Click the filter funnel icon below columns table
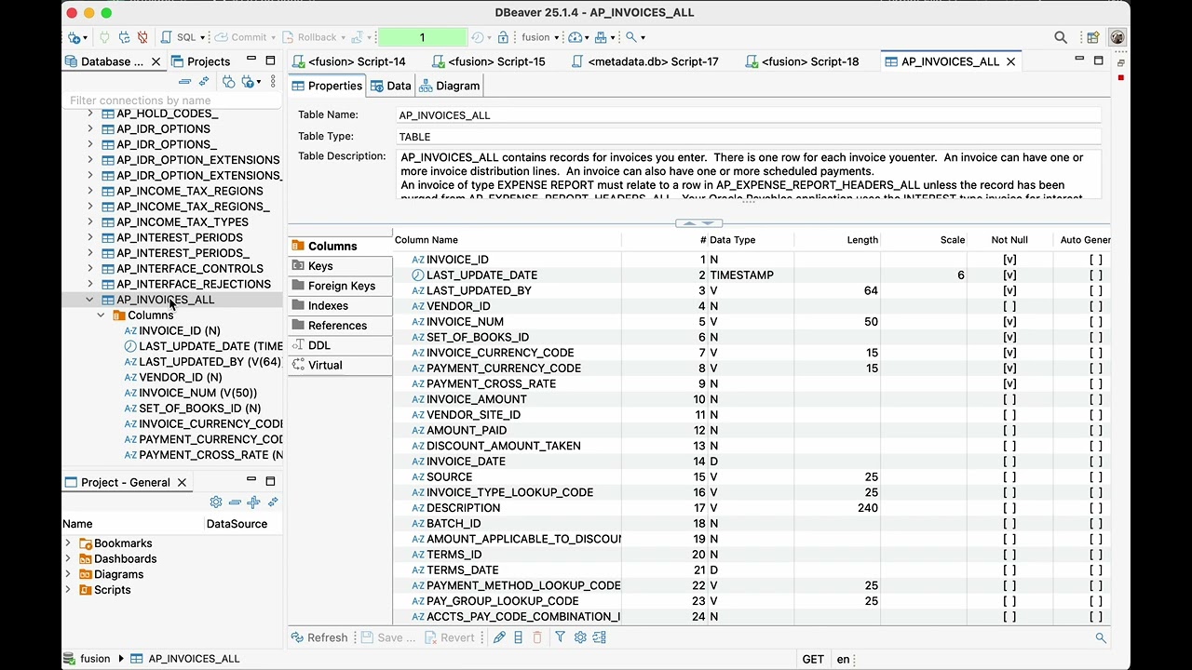The image size is (1192, 670). pyautogui.click(x=560, y=637)
